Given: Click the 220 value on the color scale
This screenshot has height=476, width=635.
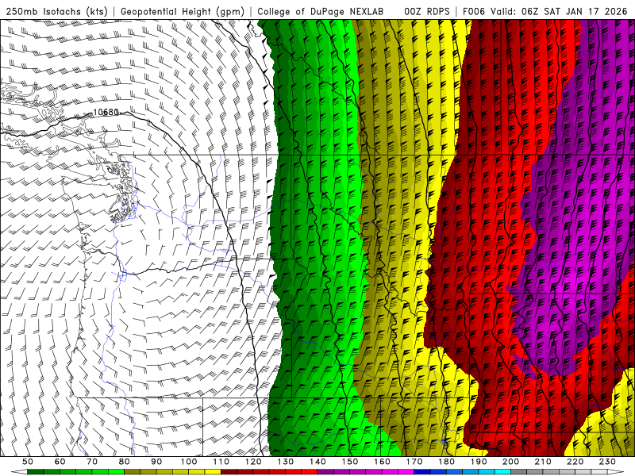Looking at the screenshot, I should point(575,462).
